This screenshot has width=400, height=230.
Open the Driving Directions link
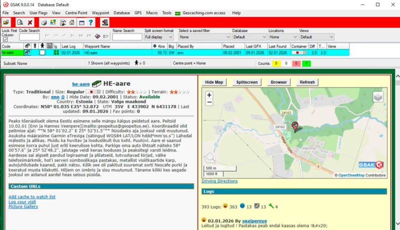tap(219, 181)
